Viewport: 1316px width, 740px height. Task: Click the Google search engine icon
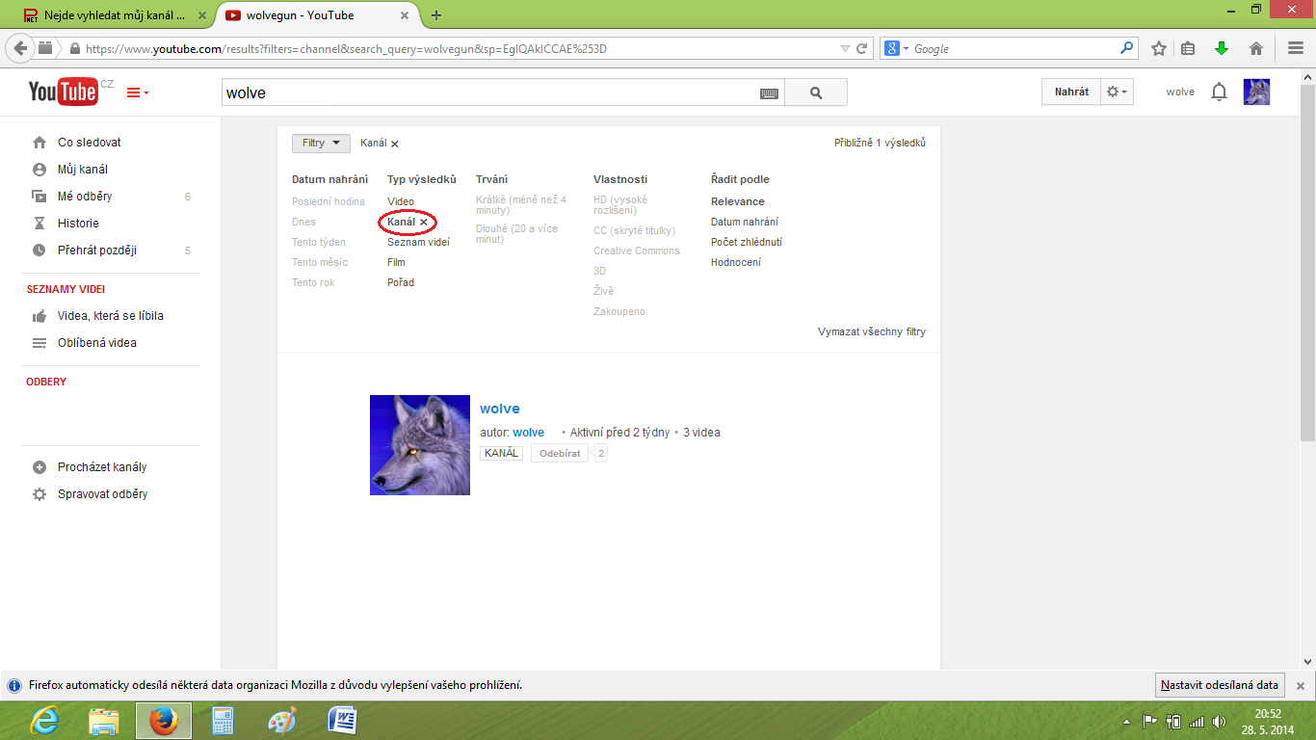click(892, 48)
